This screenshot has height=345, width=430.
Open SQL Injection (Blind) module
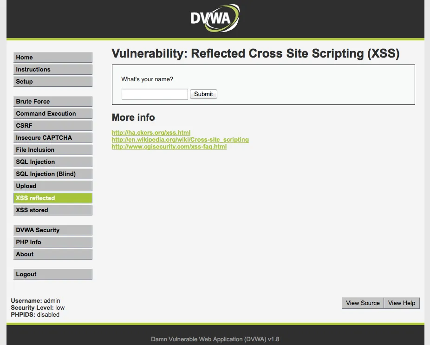coord(52,174)
